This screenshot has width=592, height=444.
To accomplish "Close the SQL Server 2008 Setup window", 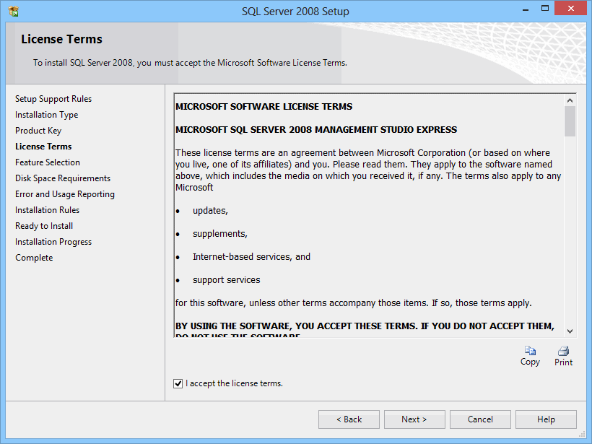I will [570, 9].
